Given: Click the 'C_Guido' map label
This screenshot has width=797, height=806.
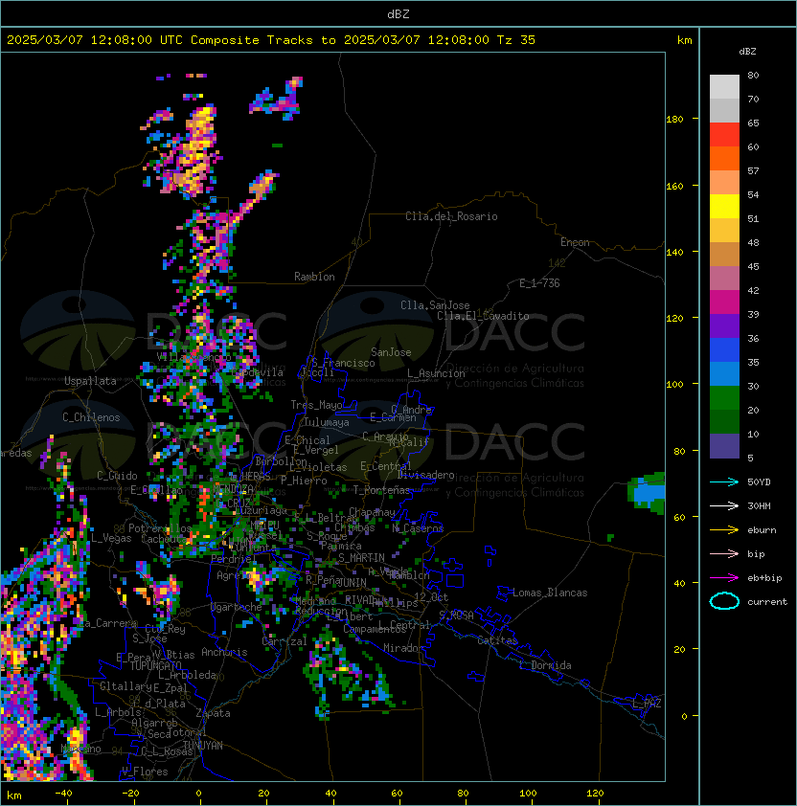Looking at the screenshot, I should coord(117,476).
